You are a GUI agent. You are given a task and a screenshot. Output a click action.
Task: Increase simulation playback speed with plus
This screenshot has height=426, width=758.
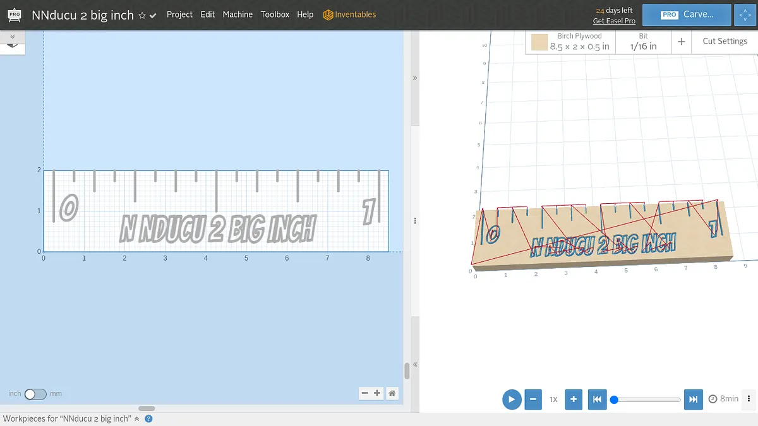point(573,399)
